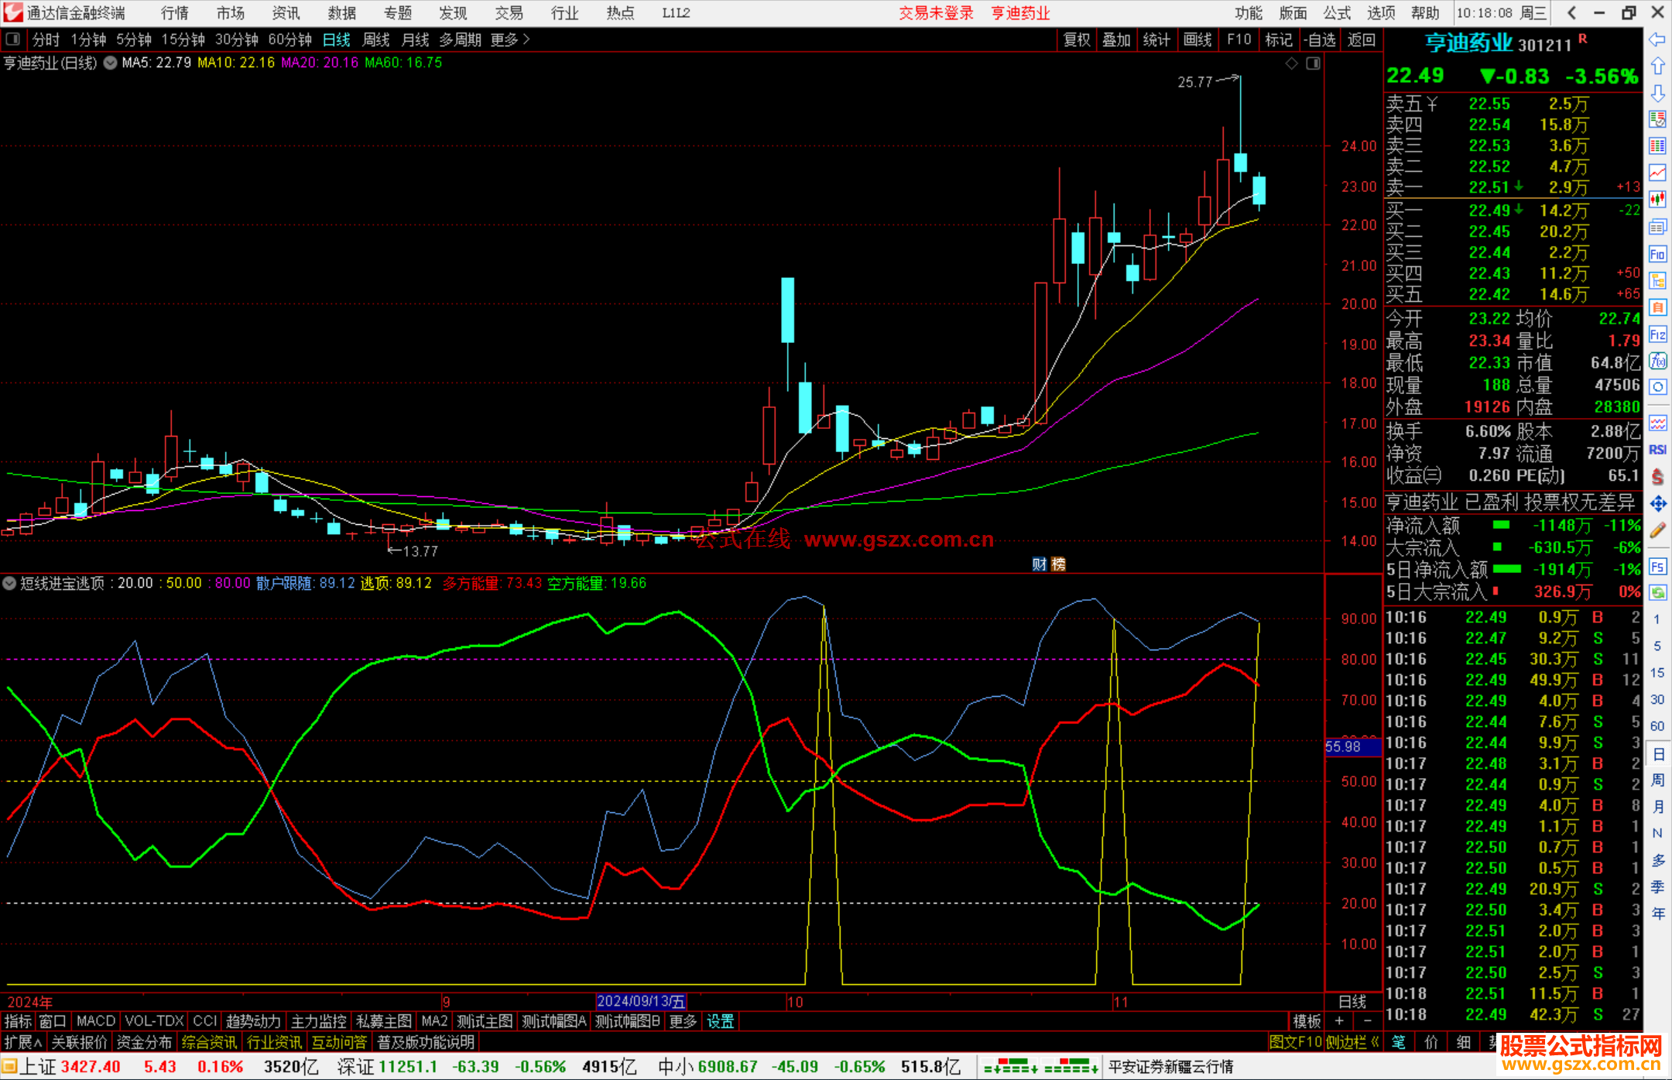Toggle the panel icon left of 分时
This screenshot has width=1672, height=1080.
pos(13,39)
